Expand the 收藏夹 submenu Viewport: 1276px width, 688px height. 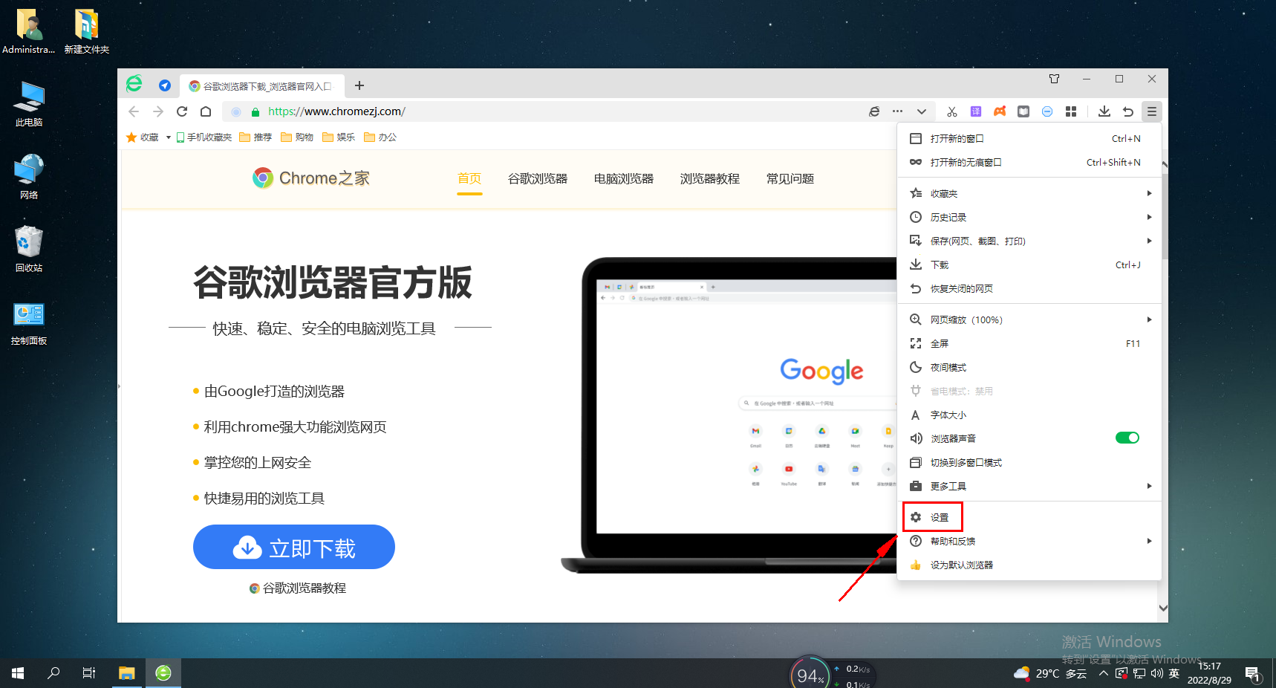click(x=1029, y=194)
